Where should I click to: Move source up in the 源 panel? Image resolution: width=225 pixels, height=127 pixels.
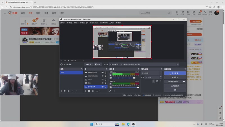pos(97,91)
